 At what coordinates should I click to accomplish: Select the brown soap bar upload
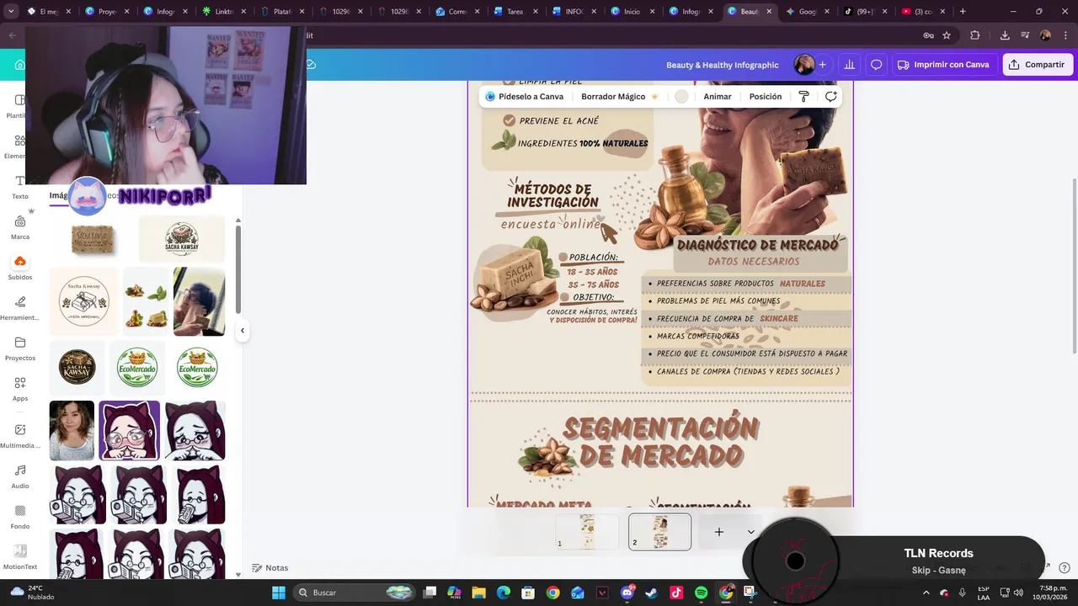tap(93, 240)
